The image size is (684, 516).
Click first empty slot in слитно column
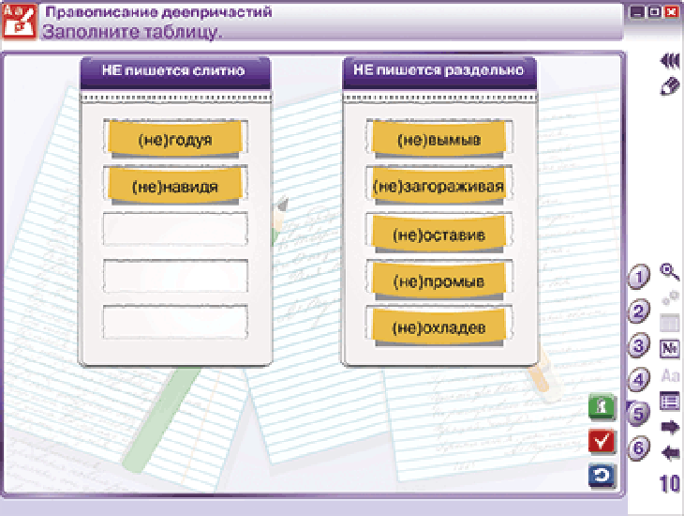point(175,230)
